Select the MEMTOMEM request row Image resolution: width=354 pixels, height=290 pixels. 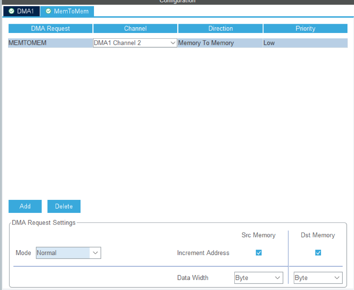point(50,43)
